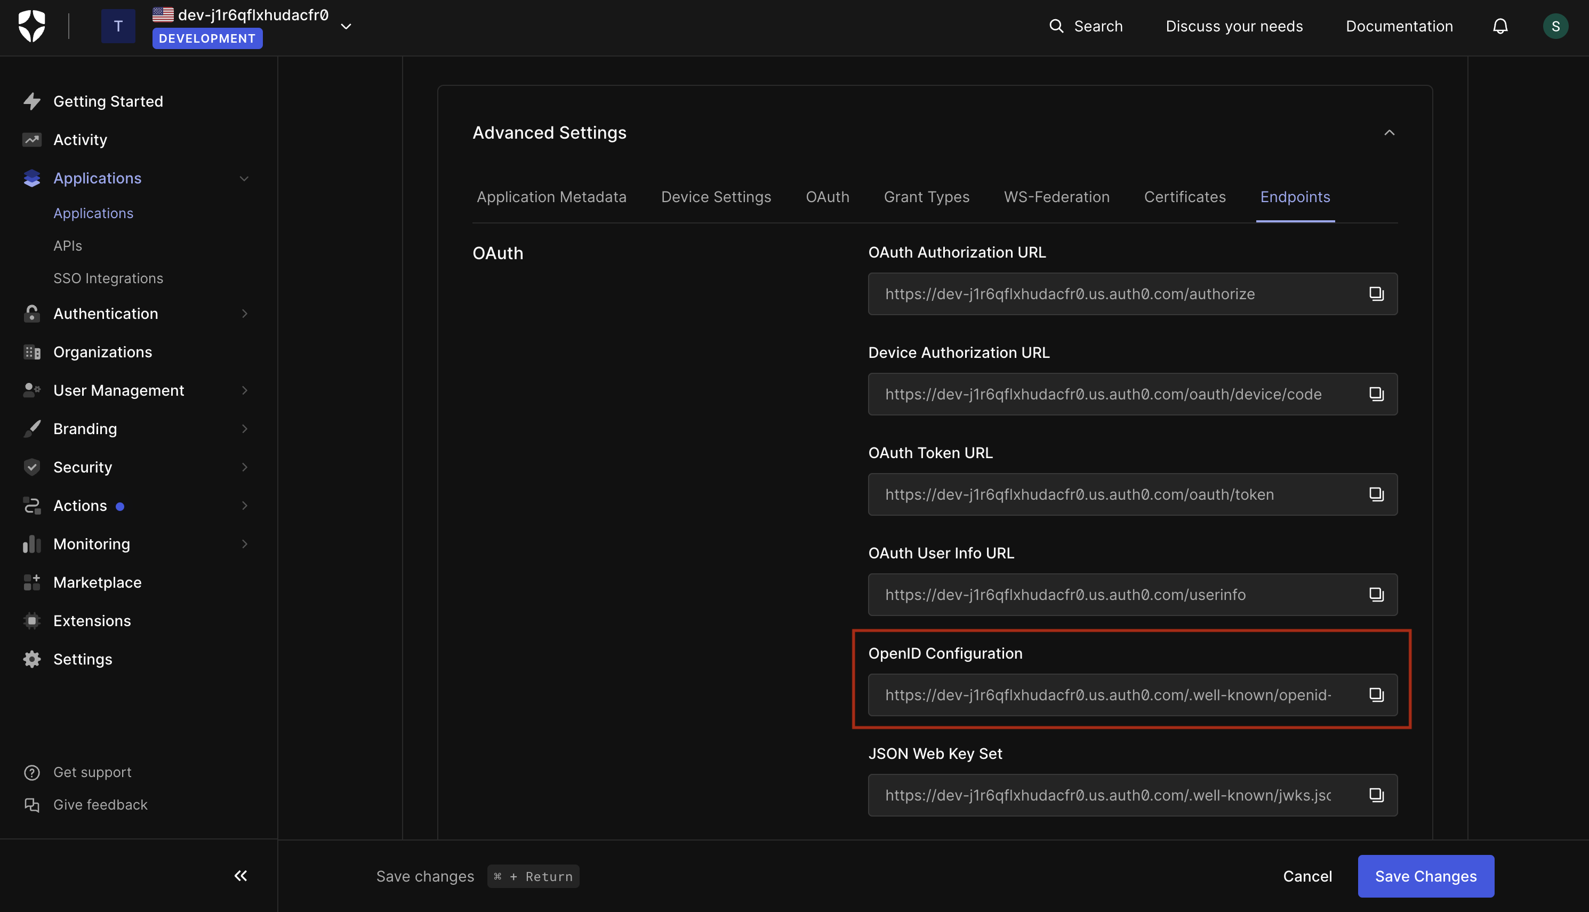Click the Auth0 shield logo

(x=32, y=26)
